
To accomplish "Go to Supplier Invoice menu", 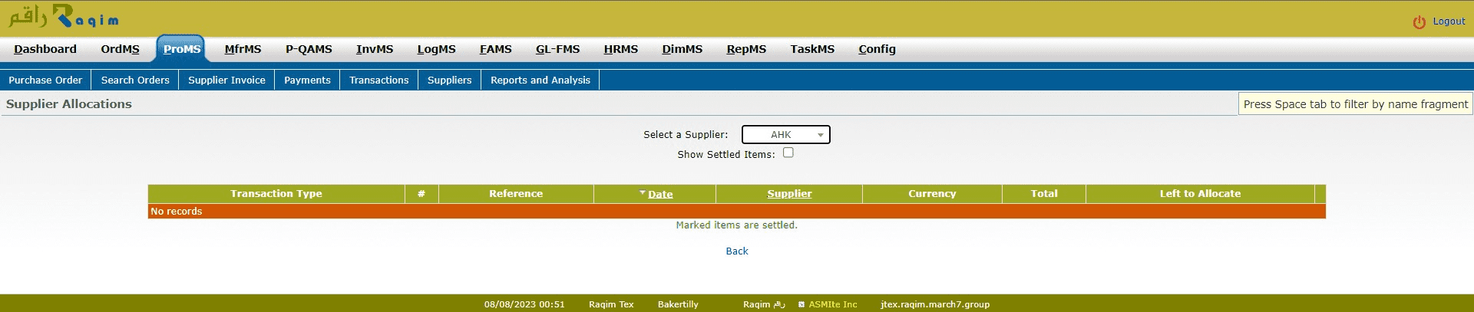I will click(226, 80).
